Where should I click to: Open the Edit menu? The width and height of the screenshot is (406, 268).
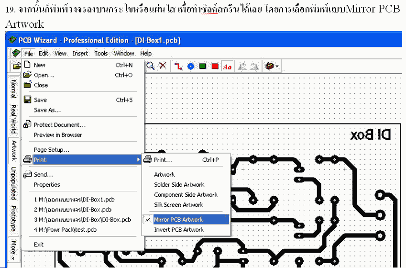(x=44, y=54)
